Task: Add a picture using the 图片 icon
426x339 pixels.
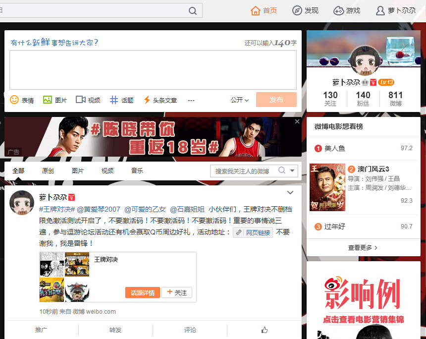Action: point(47,100)
